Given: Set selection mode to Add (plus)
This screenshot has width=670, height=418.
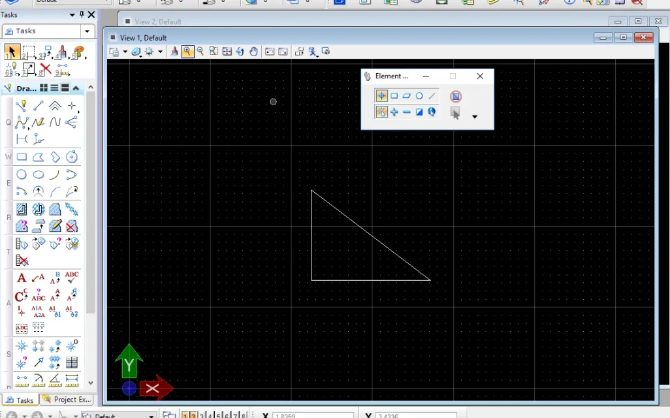Looking at the screenshot, I should point(394,112).
